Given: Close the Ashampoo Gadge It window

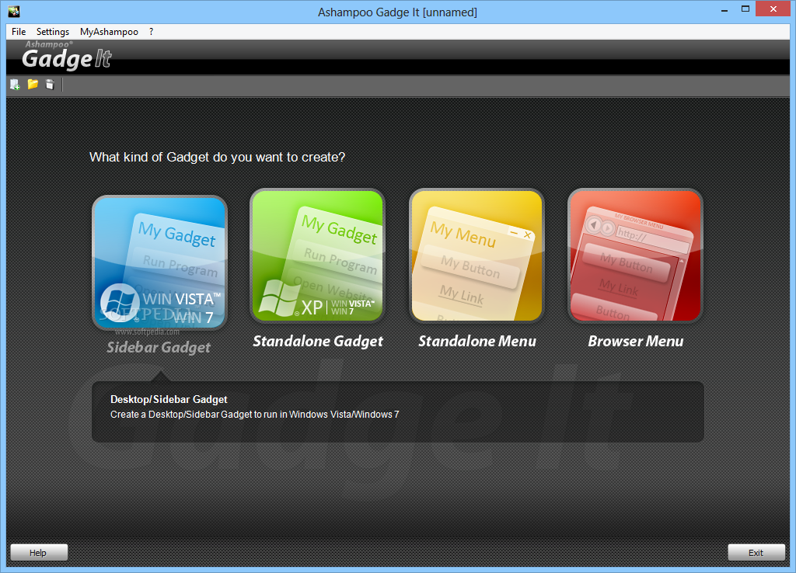Looking at the screenshot, I should click(x=773, y=9).
